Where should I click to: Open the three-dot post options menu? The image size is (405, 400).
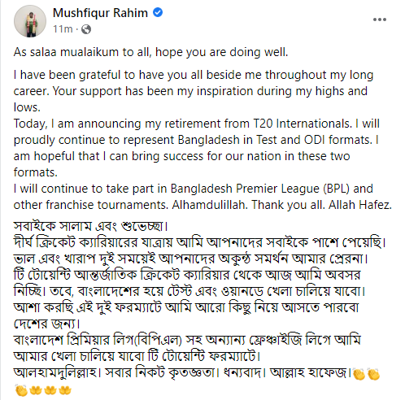point(380,20)
